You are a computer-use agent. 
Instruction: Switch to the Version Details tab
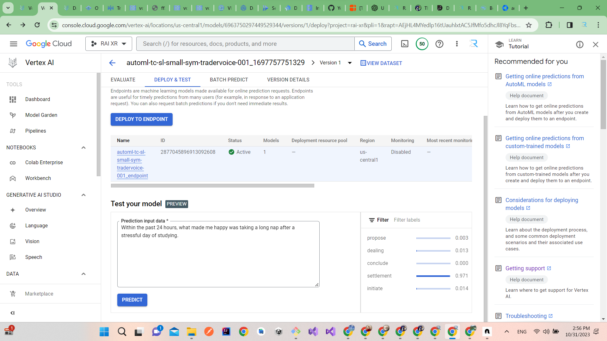pyautogui.click(x=288, y=80)
